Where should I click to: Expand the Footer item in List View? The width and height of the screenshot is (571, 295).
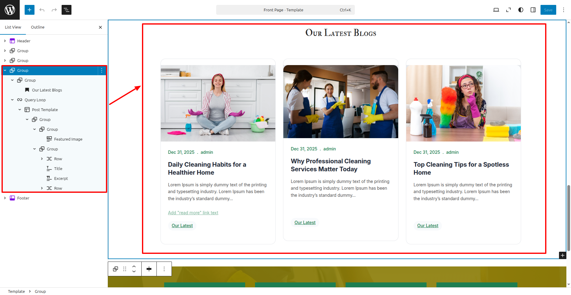pos(5,198)
